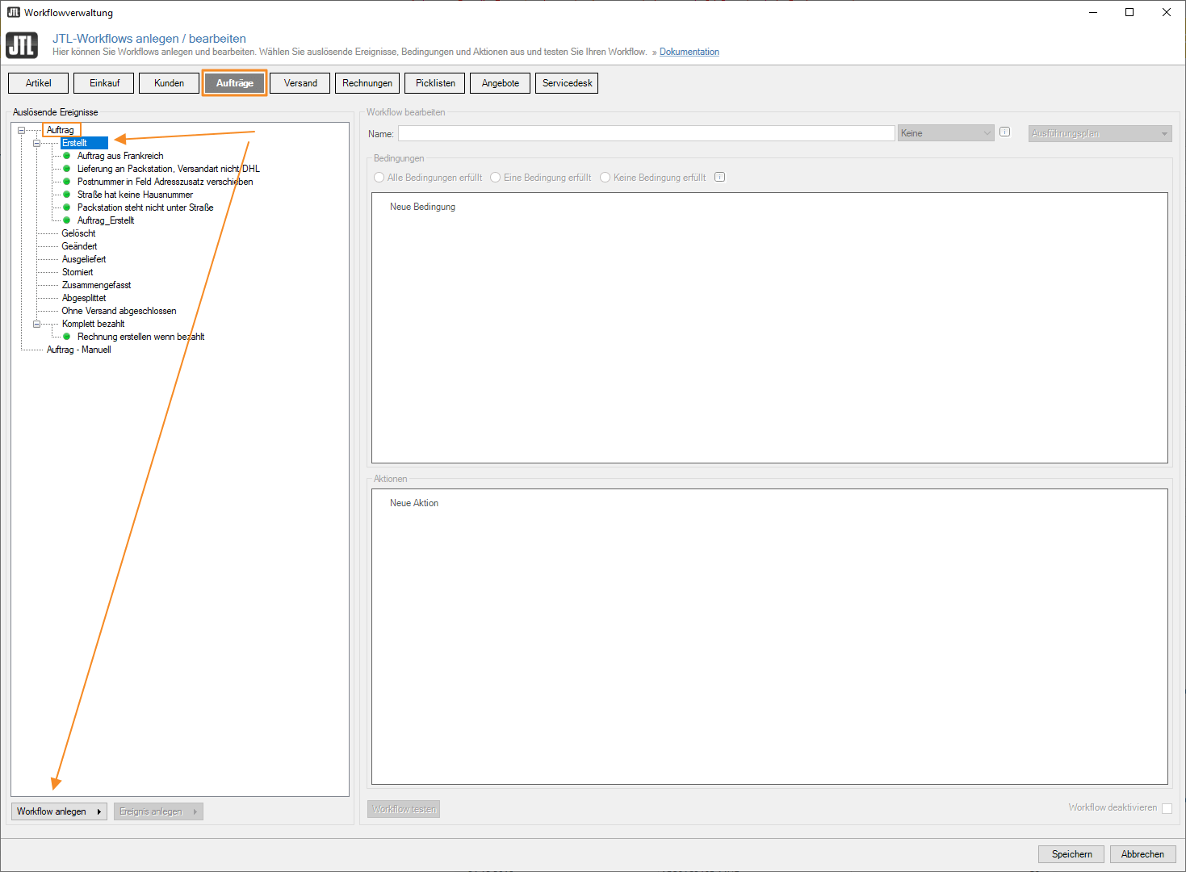
Task: Open Workflow anlegen dropdown button
Action: point(60,811)
